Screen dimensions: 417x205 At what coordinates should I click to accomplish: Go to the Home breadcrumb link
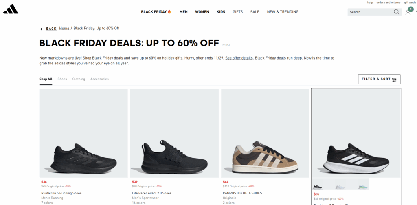tap(64, 28)
